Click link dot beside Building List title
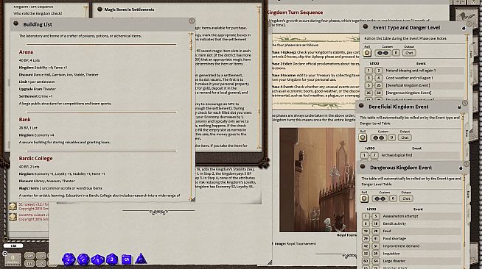The image size is (482, 269). tap(16, 24)
